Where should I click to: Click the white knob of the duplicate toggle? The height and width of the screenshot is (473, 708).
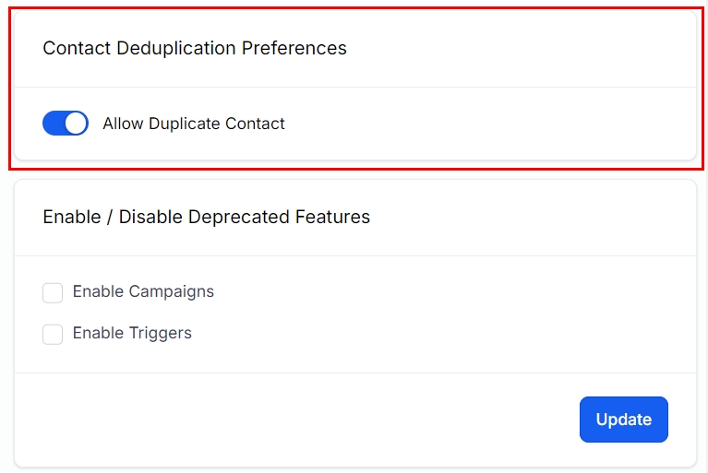pos(77,124)
